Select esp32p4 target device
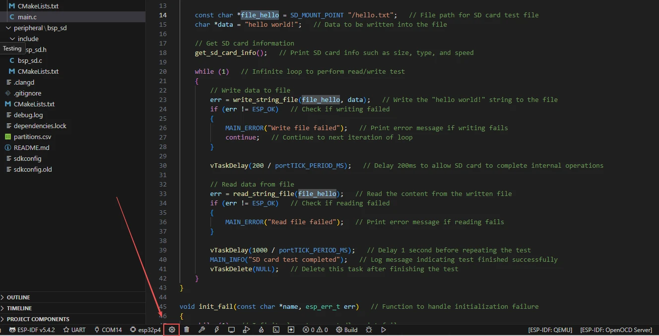Image resolution: width=659 pixels, height=336 pixels. pos(145,330)
